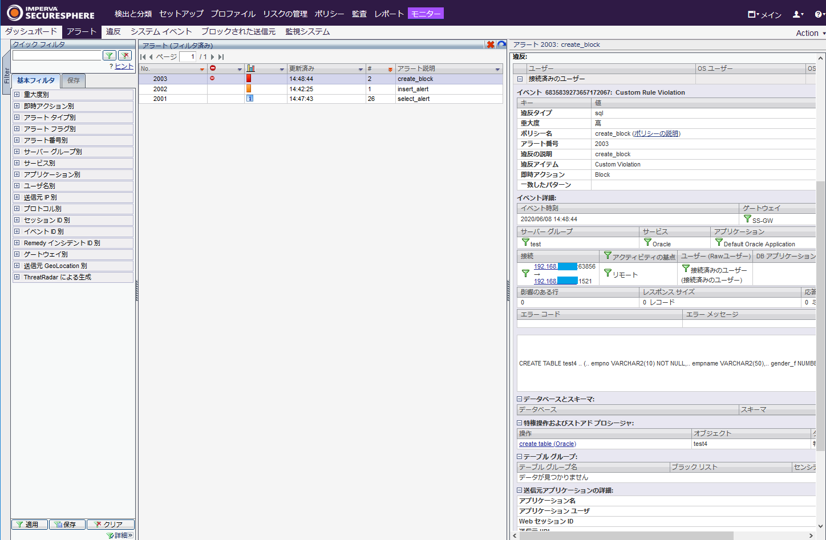Switch to the ブロックされた送信元 tab
This screenshot has height=540, width=826.
(x=238, y=32)
